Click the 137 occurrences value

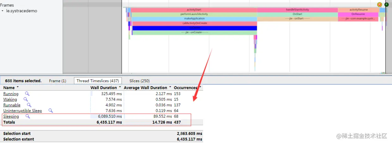(177, 105)
